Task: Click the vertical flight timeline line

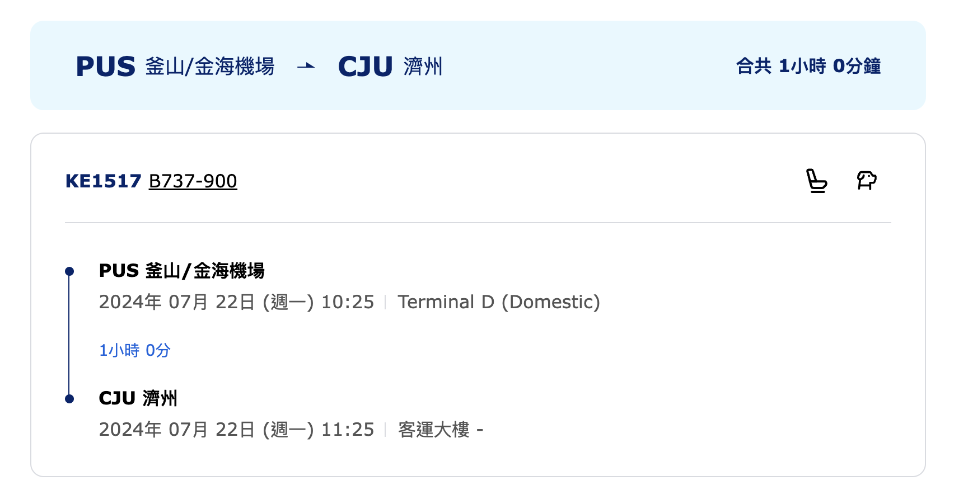Action: (69, 335)
